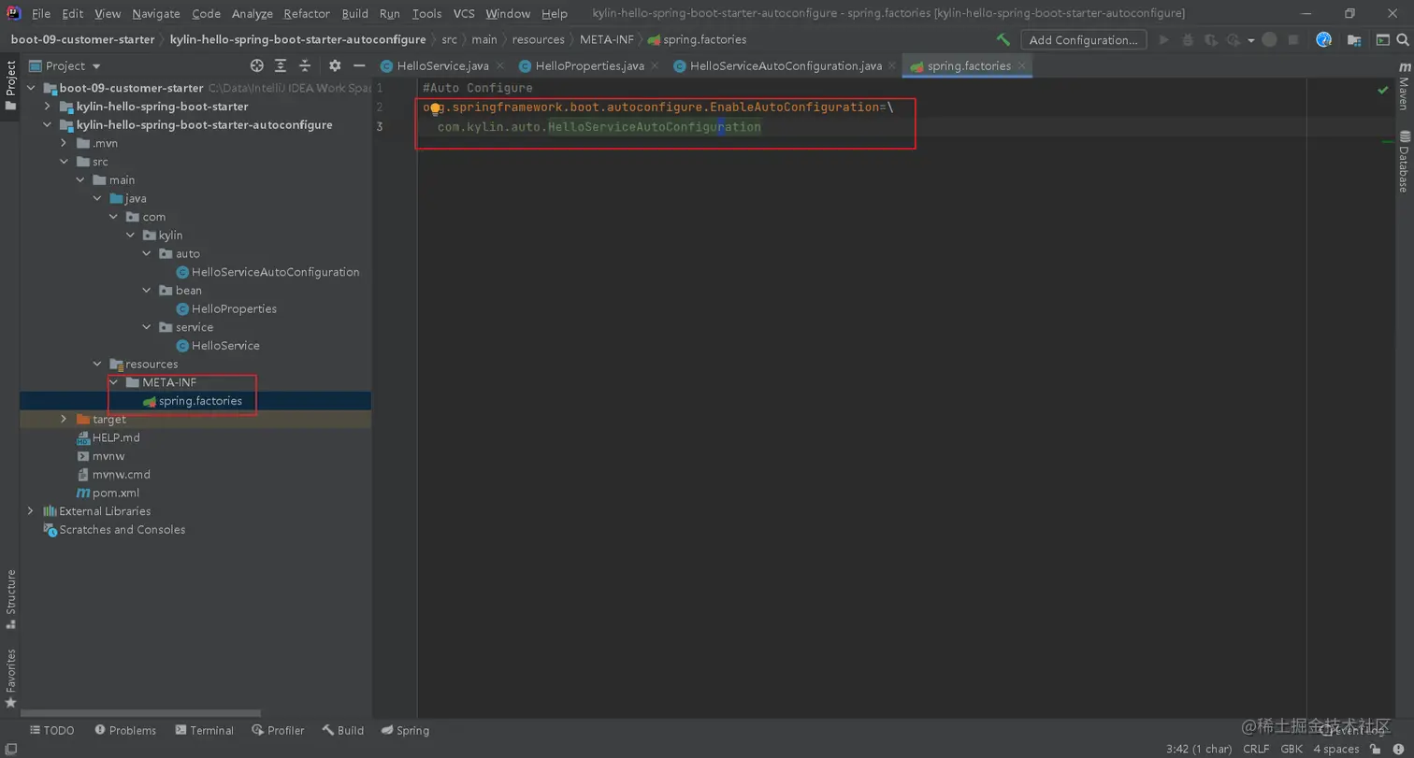Open the Maven tool window strip

pos(1404,87)
